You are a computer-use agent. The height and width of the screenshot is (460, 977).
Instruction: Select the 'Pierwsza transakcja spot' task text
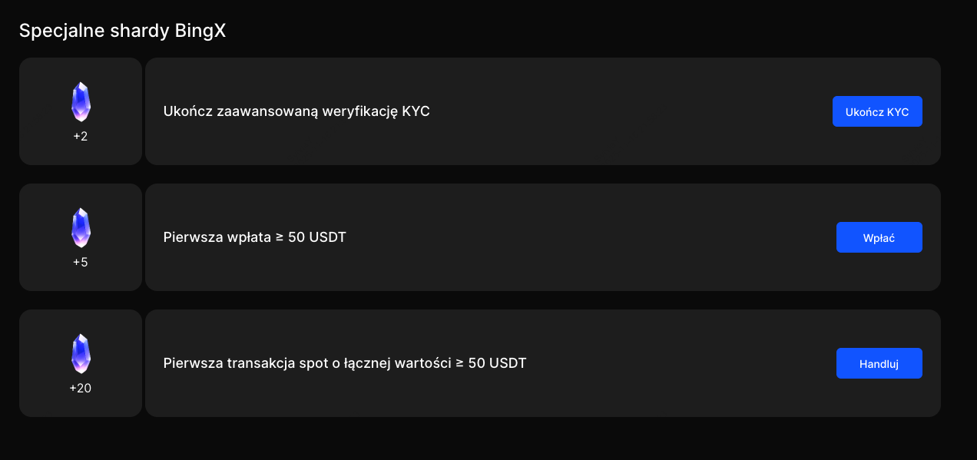pyautogui.click(x=345, y=363)
